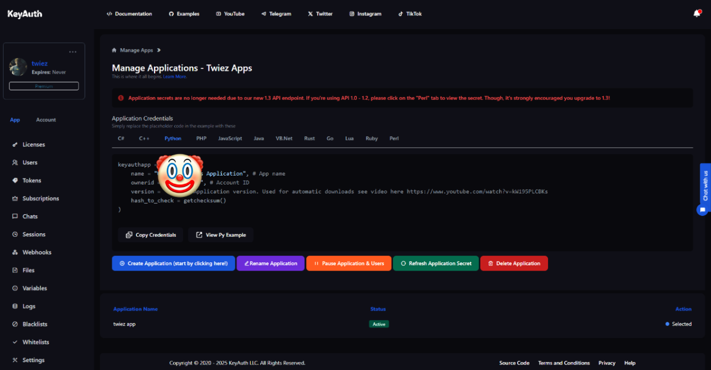The width and height of the screenshot is (711, 370).
Task: Open the Help footer link
Action: tap(630, 363)
